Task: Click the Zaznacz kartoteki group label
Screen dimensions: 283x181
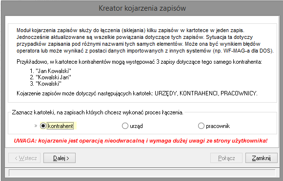Action: point(98,112)
